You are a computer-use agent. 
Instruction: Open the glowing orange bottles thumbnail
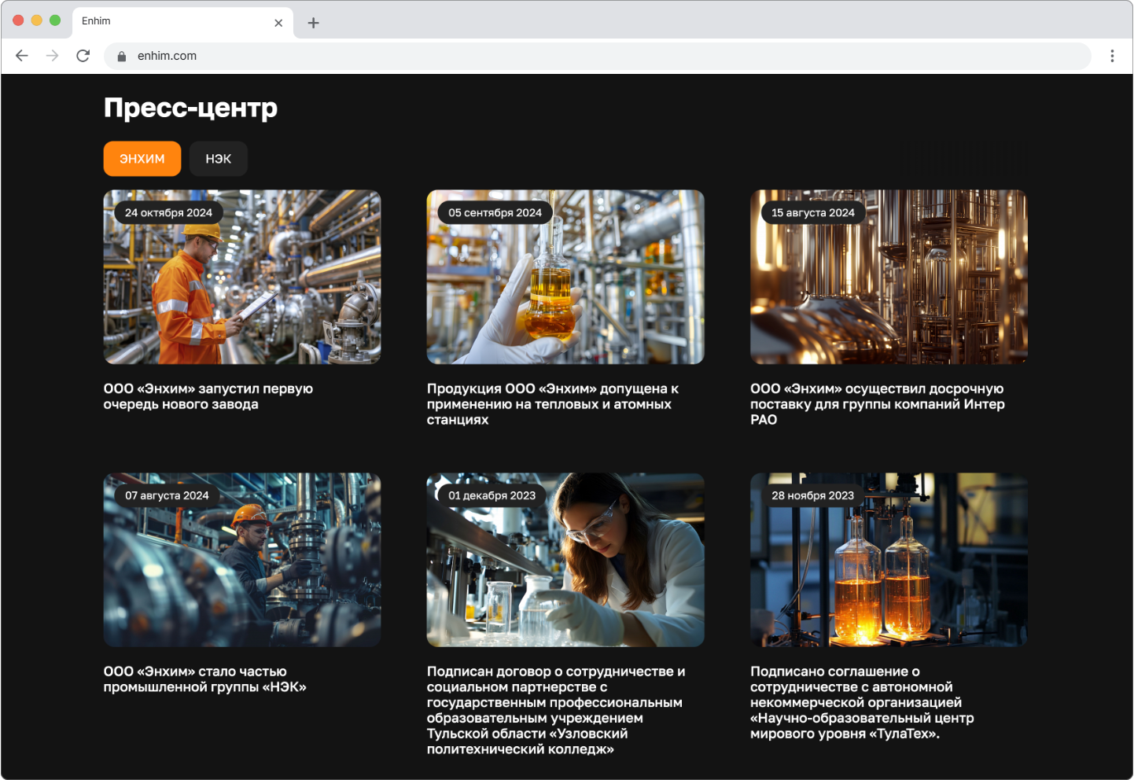pos(889,560)
